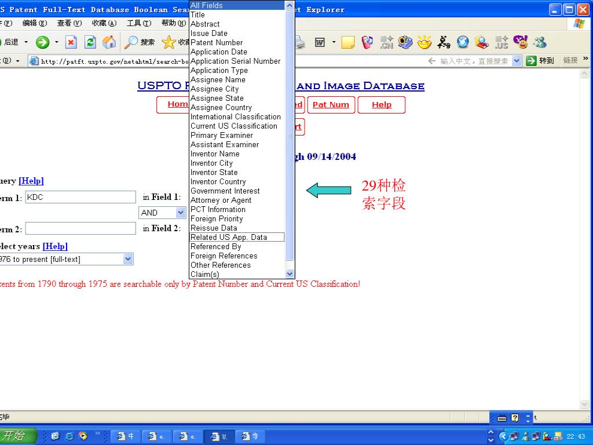Viewport: 593px width, 445px height.
Task: Click the .CN domain toolbar icon
Action: [x=386, y=42]
